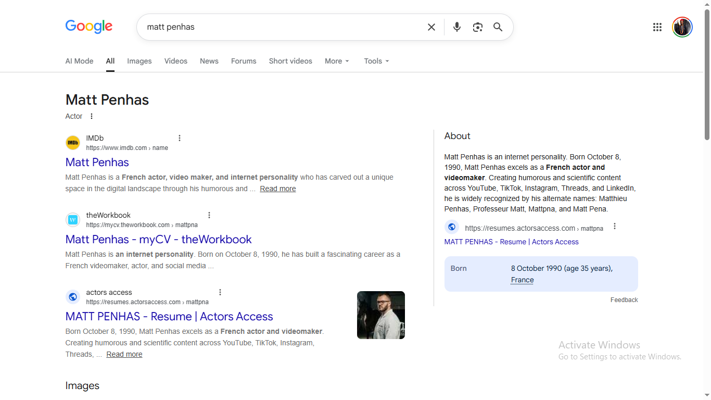Switch to AI Mode tab
Image resolution: width=711 pixels, height=400 pixels.
[x=80, y=61]
